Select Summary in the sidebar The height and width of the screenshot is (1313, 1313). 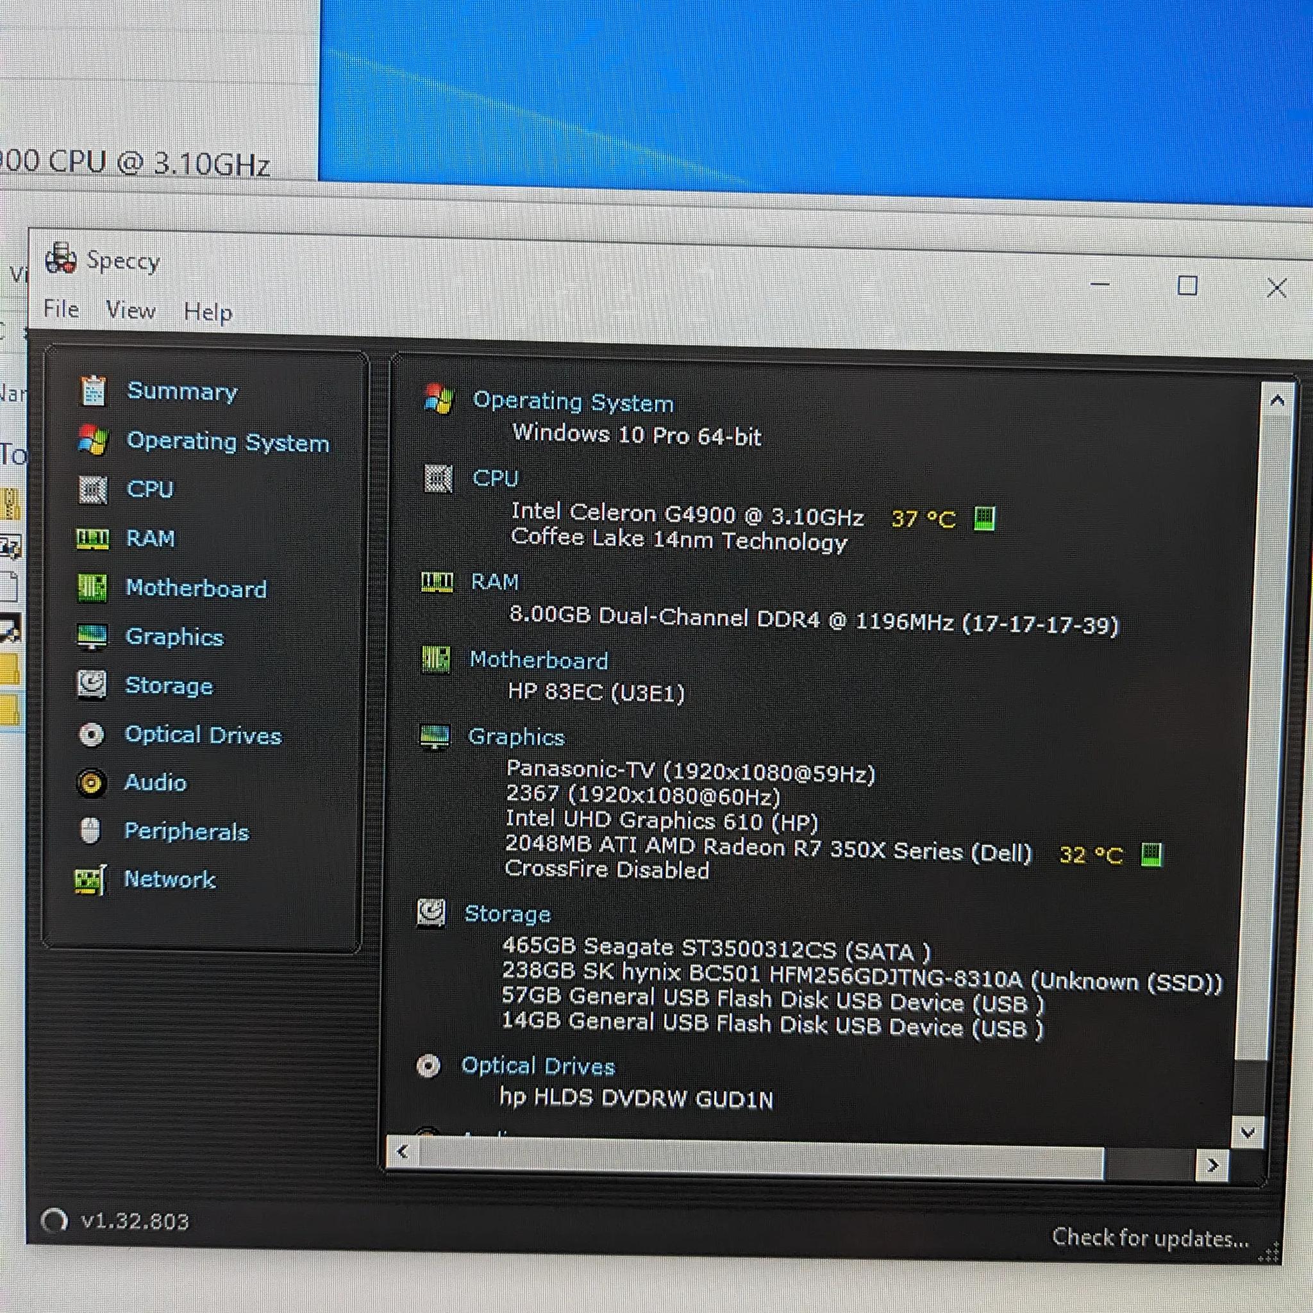coord(182,392)
